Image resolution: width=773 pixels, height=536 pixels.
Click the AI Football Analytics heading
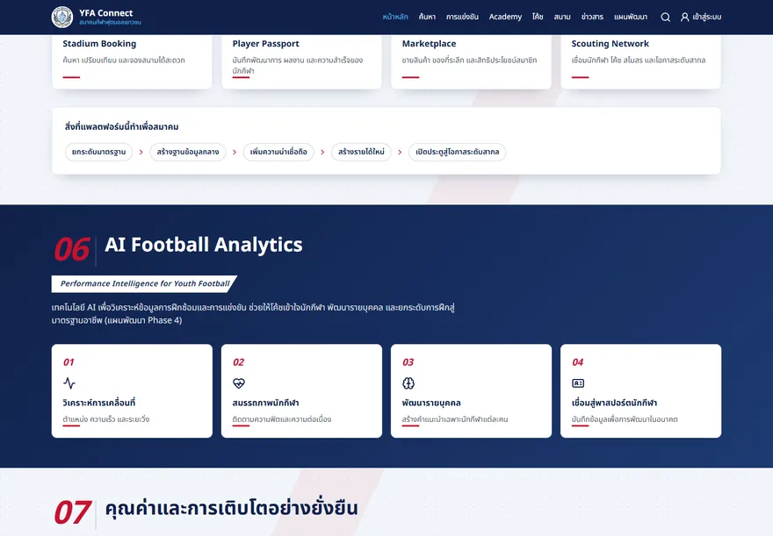pyautogui.click(x=204, y=245)
